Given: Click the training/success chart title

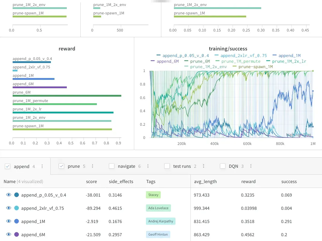Looking at the screenshot, I should pyautogui.click(x=228, y=49).
